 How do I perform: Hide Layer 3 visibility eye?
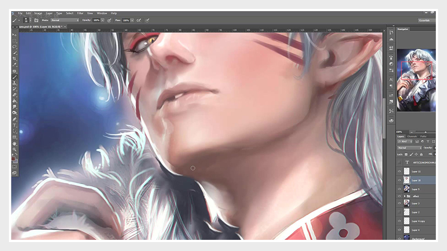(399, 203)
